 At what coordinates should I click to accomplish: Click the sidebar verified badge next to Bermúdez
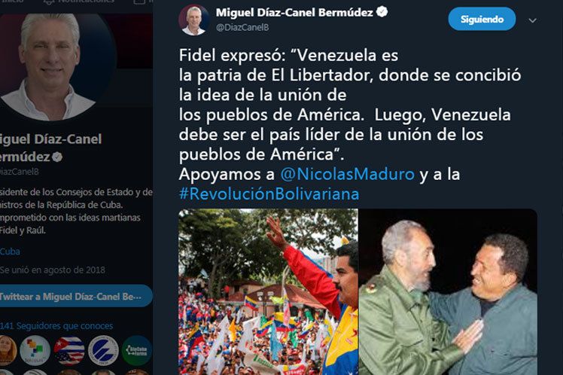pos(57,157)
